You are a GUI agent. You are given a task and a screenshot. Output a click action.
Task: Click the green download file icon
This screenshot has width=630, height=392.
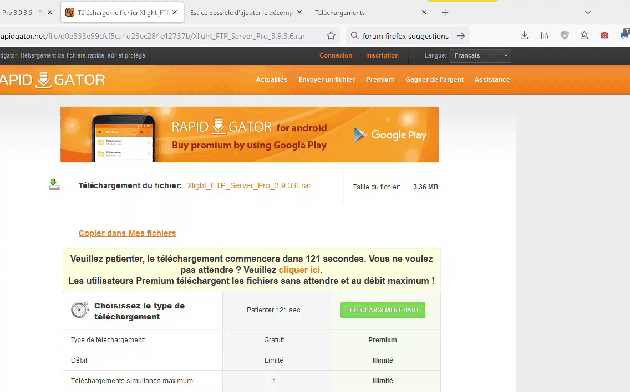coord(55,184)
